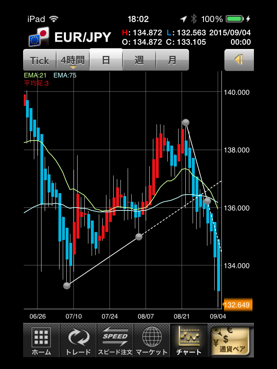Switch to the 週 weekly tab
277x369 pixels.
139,60
